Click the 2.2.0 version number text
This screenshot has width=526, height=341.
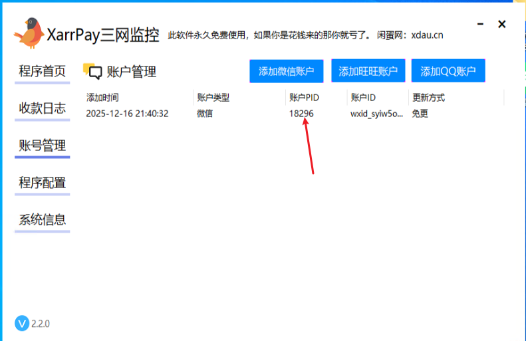pos(41,324)
